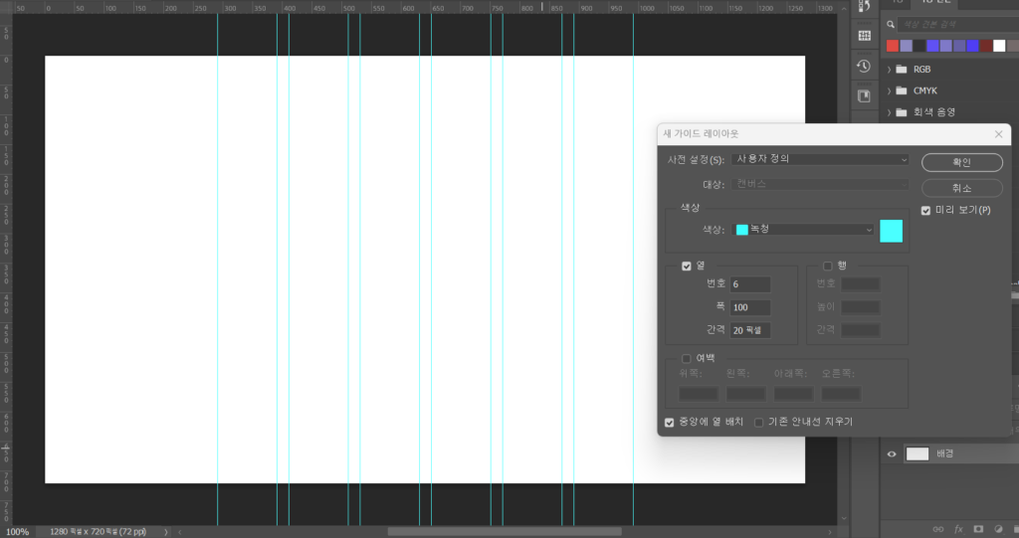Screen dimensions: 1019x538
Task: Open the 사전 설정 preset dropdown
Action: click(820, 159)
